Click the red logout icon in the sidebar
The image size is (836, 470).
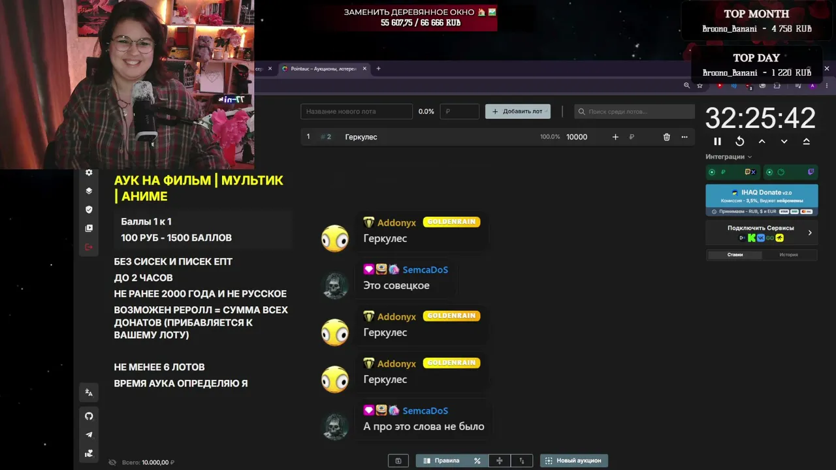pos(89,247)
